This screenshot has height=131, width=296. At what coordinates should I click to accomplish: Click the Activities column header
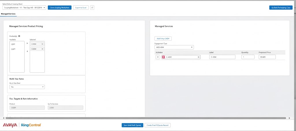click(x=159, y=53)
